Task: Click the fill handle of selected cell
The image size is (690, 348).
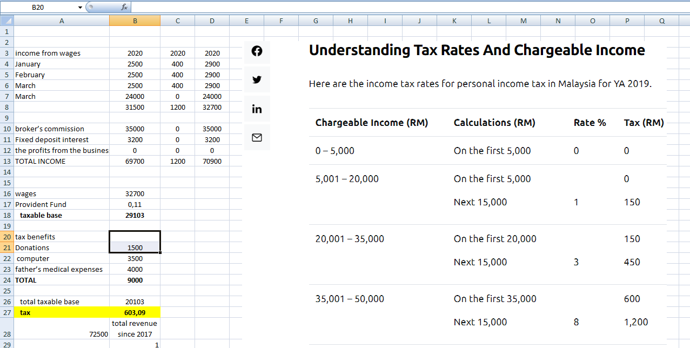Action: (x=160, y=252)
